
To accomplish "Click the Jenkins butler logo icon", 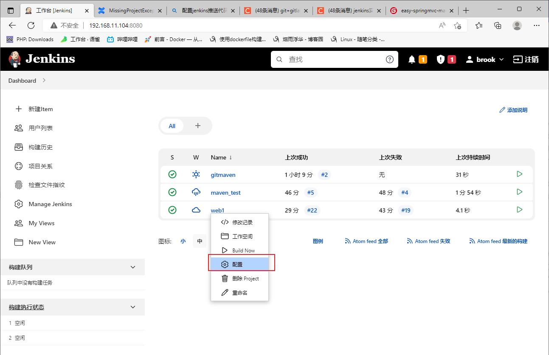I will pyautogui.click(x=15, y=59).
